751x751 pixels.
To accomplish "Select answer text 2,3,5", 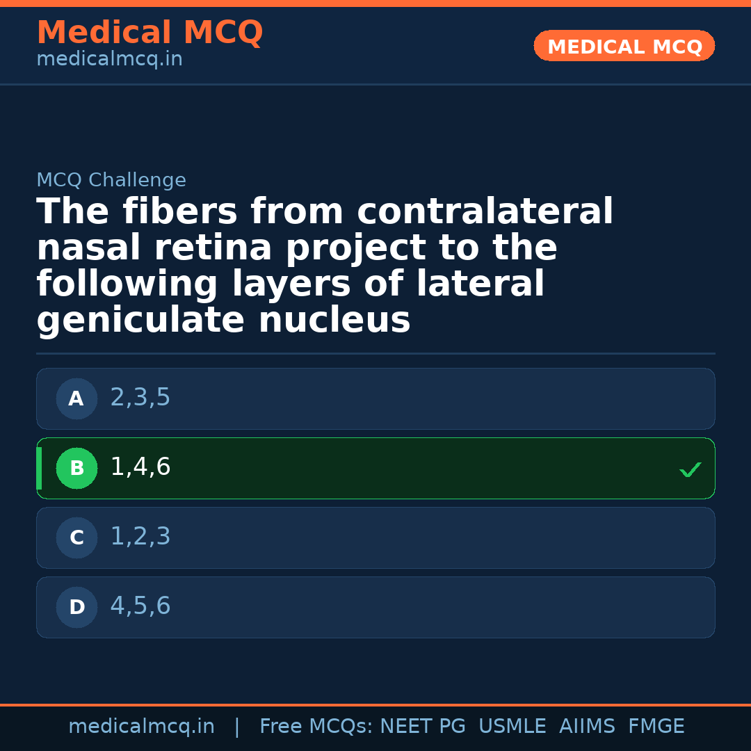I will coord(140,398).
